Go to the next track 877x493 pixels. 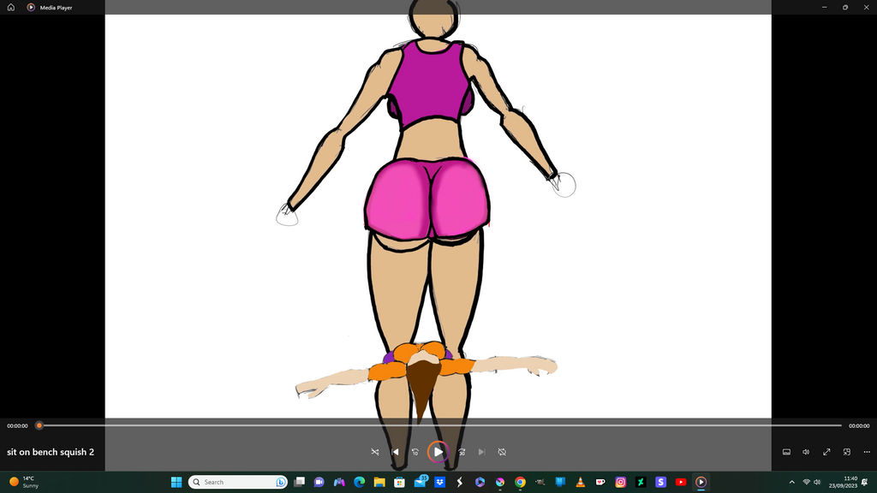pos(481,452)
